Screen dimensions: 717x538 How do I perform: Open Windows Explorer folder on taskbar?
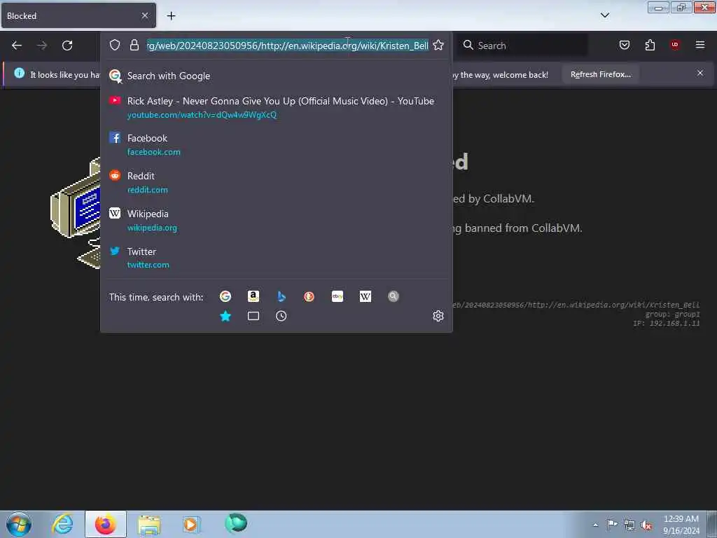pyautogui.click(x=149, y=524)
